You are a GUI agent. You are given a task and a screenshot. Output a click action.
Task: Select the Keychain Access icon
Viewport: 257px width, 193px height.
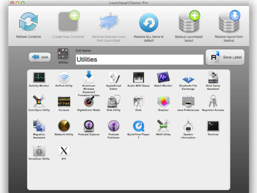(213, 101)
